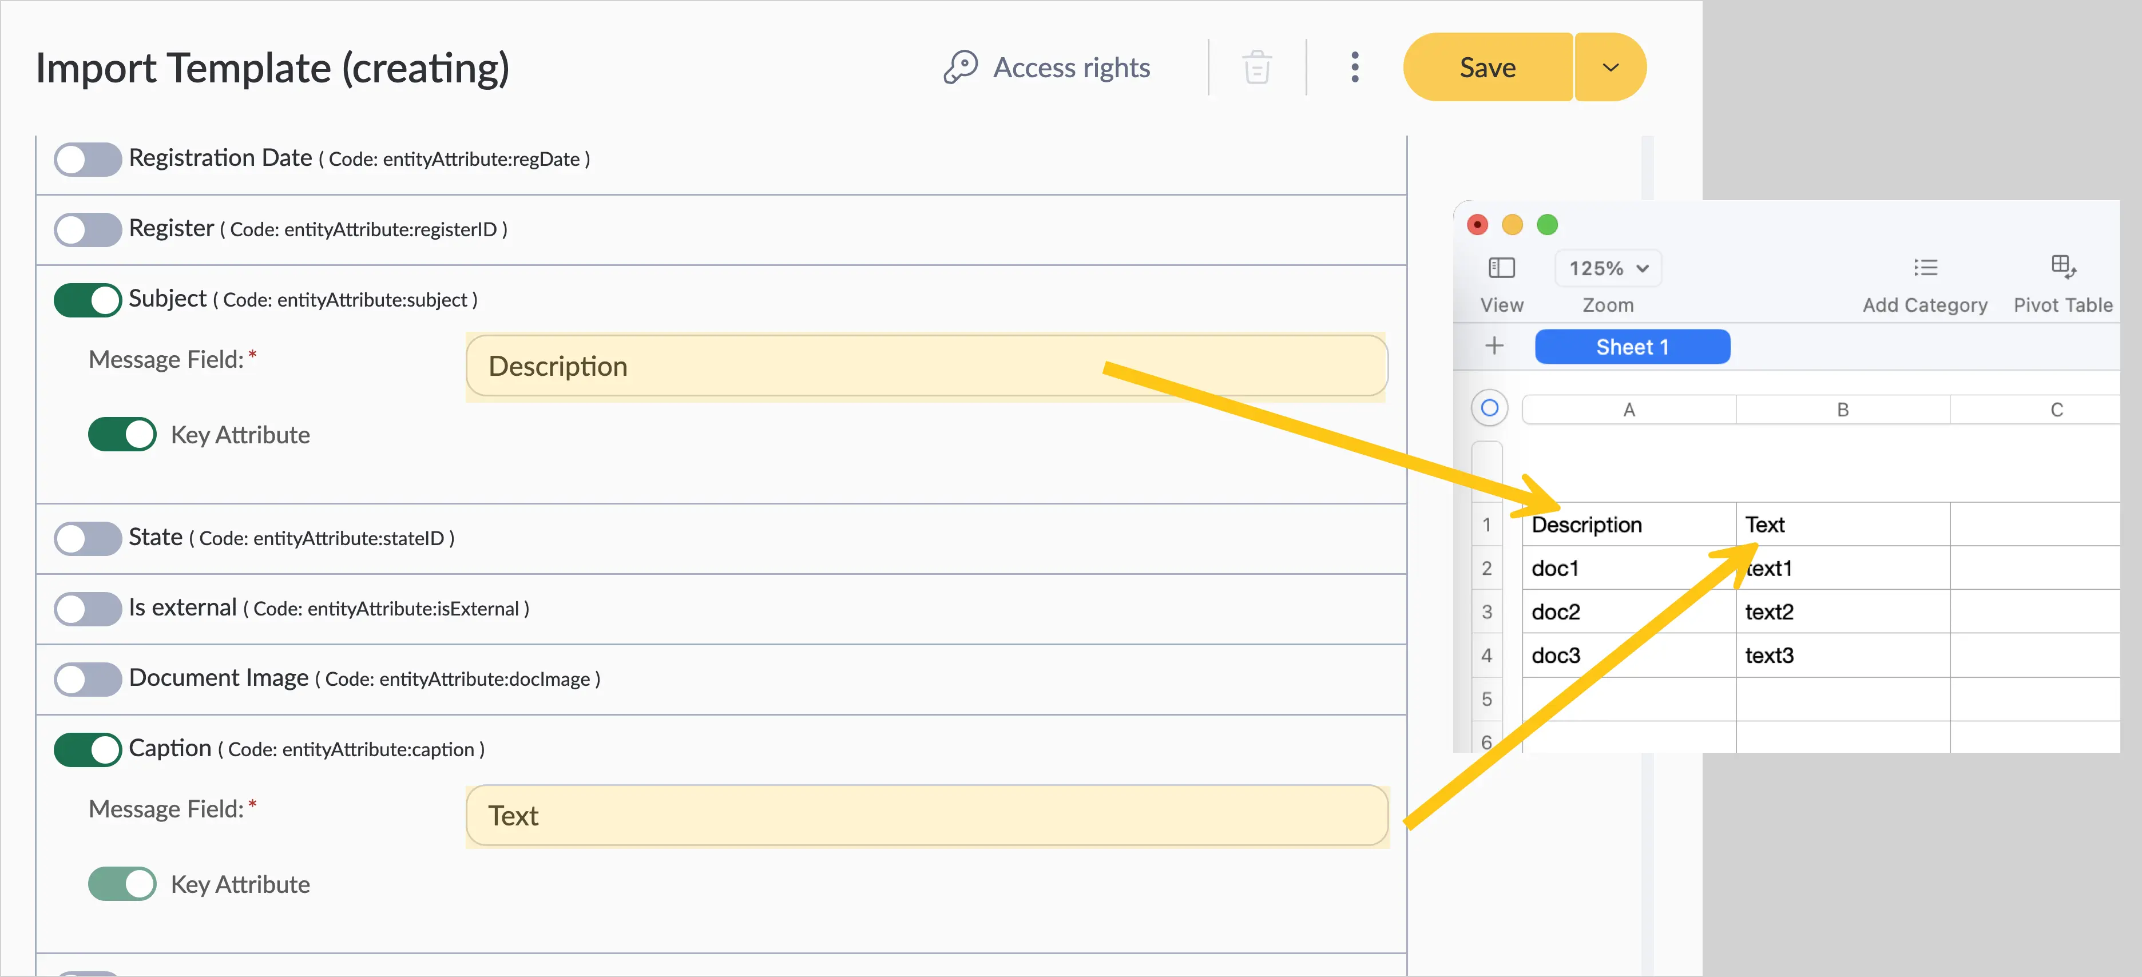2142x977 pixels.
Task: Click the Add Category icon
Action: (1925, 268)
